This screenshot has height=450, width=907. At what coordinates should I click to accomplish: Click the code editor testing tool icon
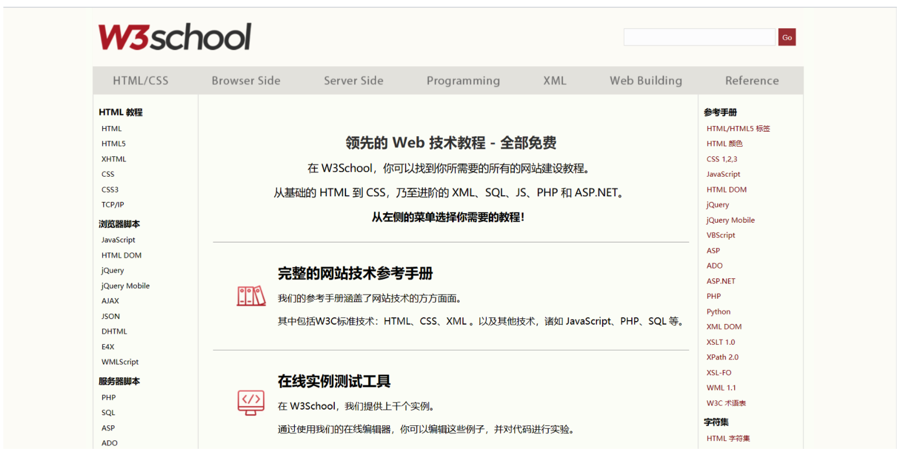251,403
